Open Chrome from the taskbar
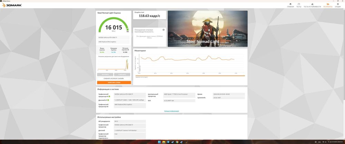This screenshot has width=345, height=144. coord(177,142)
